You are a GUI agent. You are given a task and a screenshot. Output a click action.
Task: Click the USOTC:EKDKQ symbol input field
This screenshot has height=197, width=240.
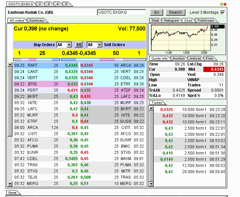(122, 12)
